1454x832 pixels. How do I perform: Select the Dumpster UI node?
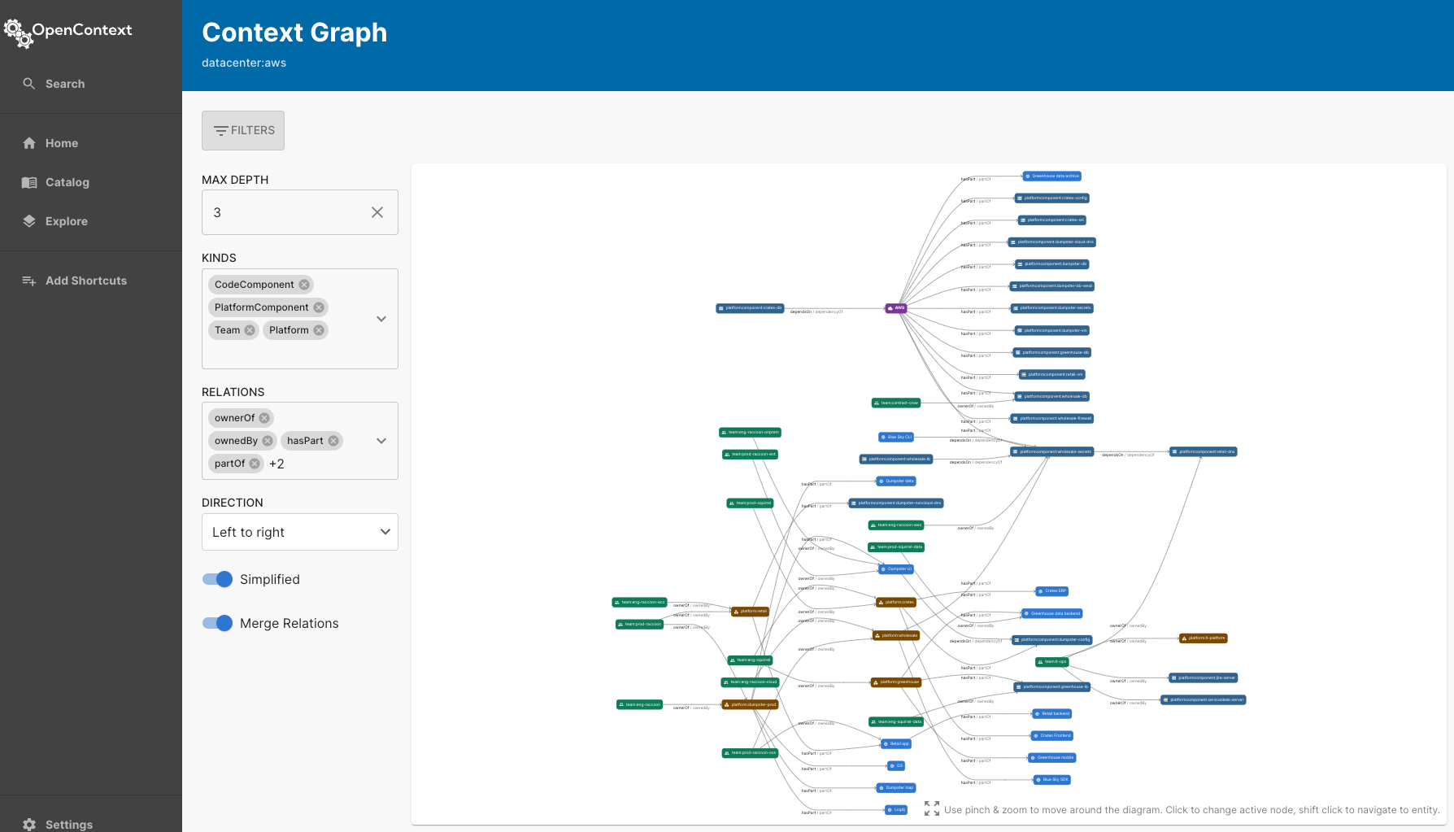(x=896, y=569)
